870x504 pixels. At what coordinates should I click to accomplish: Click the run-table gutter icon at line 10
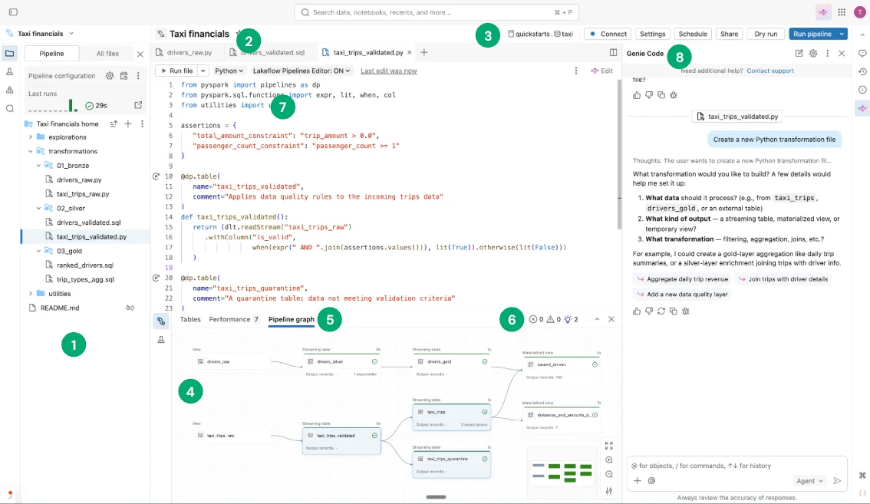[156, 176]
